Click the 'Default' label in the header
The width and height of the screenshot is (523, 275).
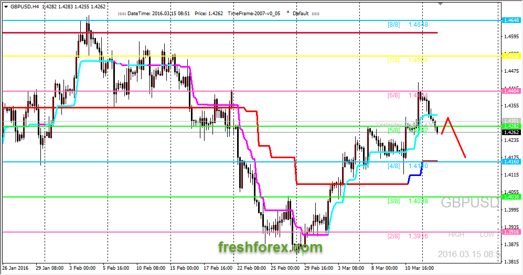(301, 14)
